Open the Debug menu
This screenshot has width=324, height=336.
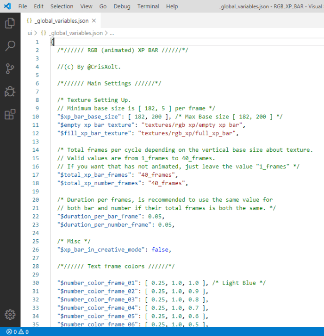click(122, 6)
